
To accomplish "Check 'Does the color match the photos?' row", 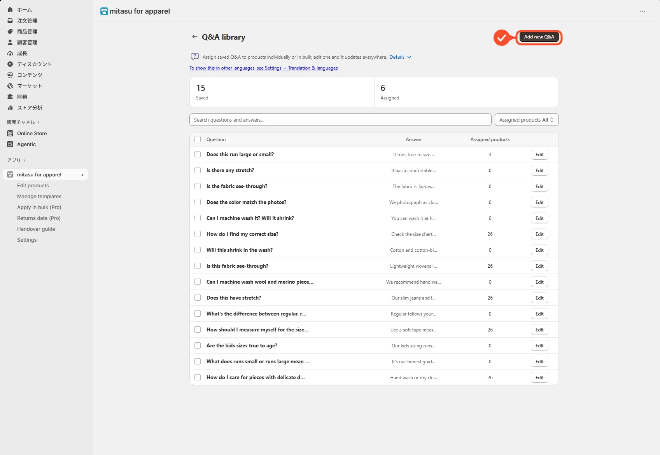I will [198, 202].
